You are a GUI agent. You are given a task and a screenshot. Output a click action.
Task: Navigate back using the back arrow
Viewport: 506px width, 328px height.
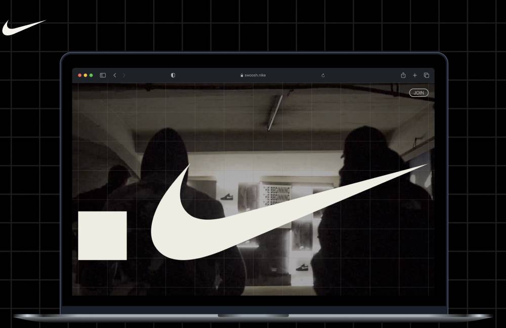pyautogui.click(x=114, y=75)
